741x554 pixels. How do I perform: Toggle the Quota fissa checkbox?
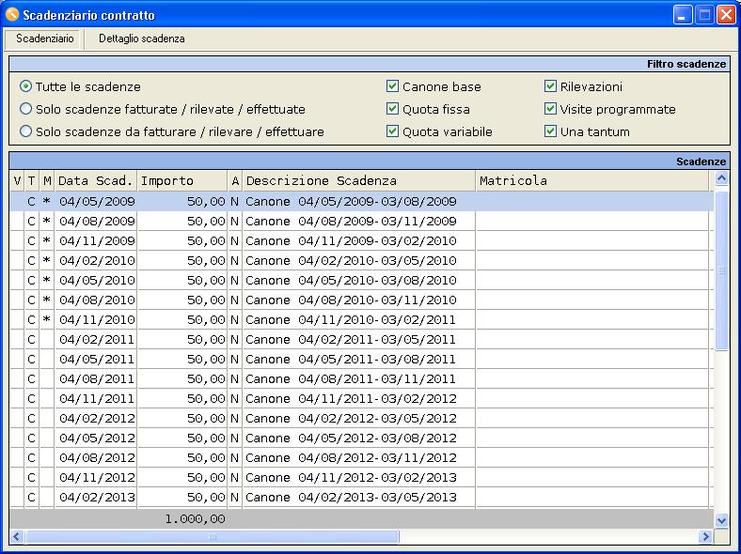coord(393,109)
